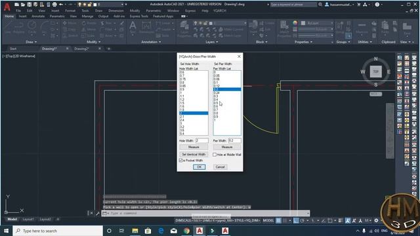Open the Dimension menu
The image size is (420, 236).
pos(116,10)
